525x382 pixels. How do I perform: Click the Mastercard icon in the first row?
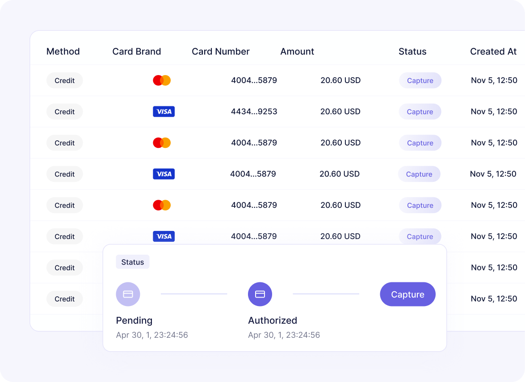click(x=164, y=80)
